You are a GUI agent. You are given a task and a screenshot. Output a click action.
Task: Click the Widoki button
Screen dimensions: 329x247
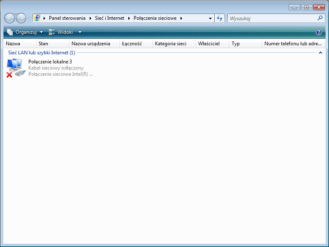(61, 32)
